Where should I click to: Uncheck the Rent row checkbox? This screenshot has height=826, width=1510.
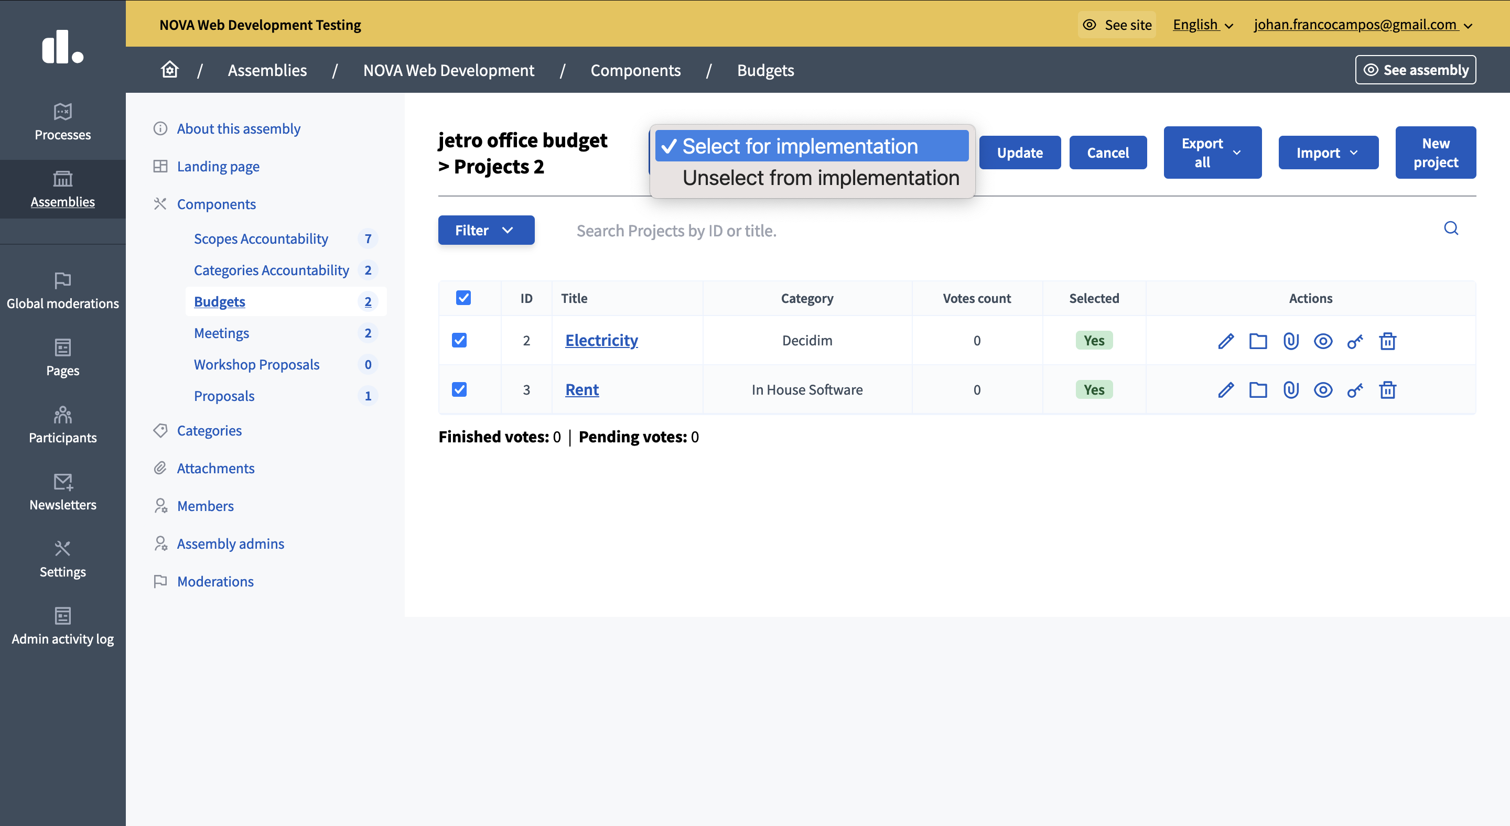pyautogui.click(x=460, y=389)
